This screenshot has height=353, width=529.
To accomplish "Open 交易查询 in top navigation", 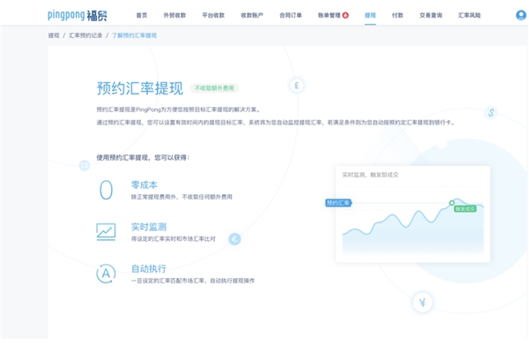I will (431, 15).
